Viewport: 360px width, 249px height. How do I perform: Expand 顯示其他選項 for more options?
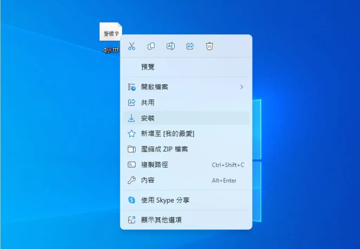coord(186,220)
